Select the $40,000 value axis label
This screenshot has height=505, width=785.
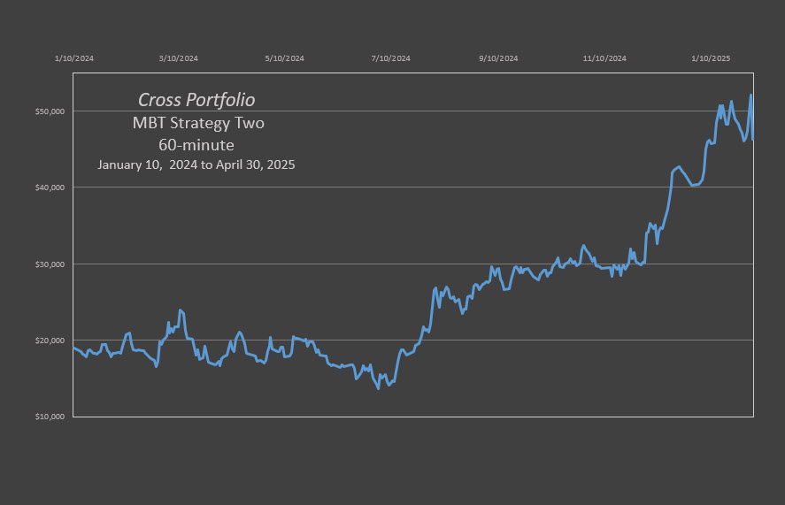tap(50, 187)
